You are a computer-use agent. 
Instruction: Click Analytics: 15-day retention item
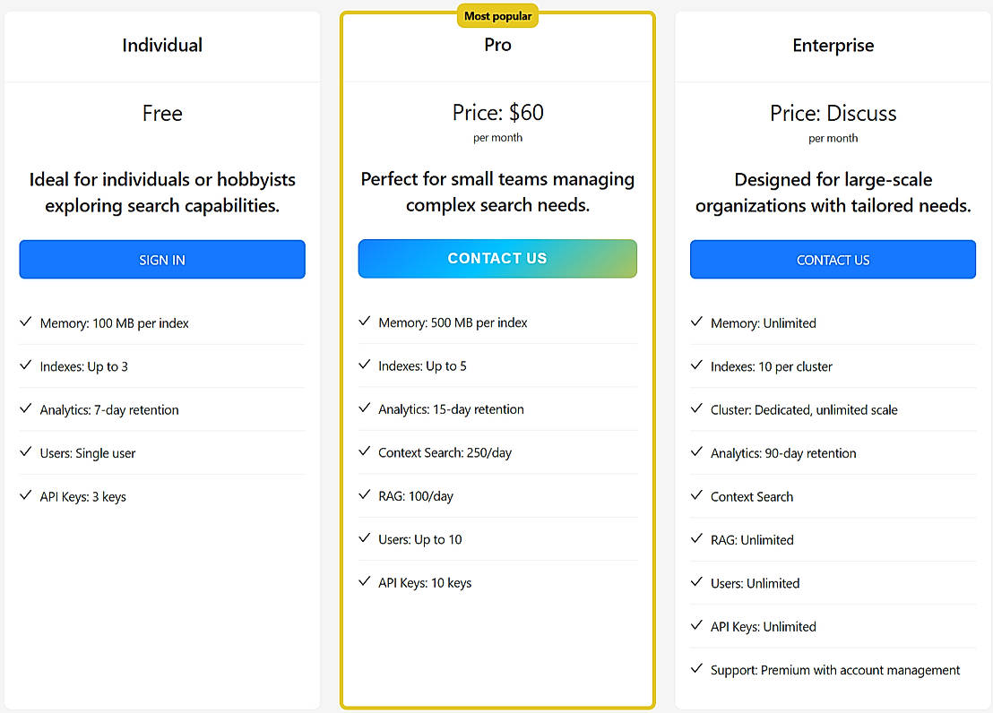451,409
